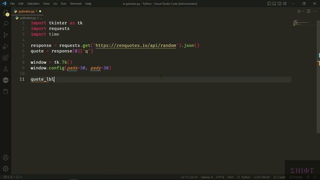Open the Selection menu
The width and height of the screenshot is (320, 180).
33,3
